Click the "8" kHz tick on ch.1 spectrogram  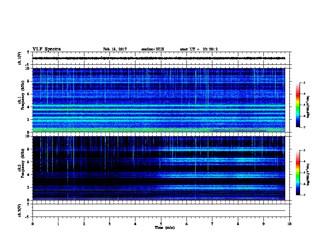28,81
